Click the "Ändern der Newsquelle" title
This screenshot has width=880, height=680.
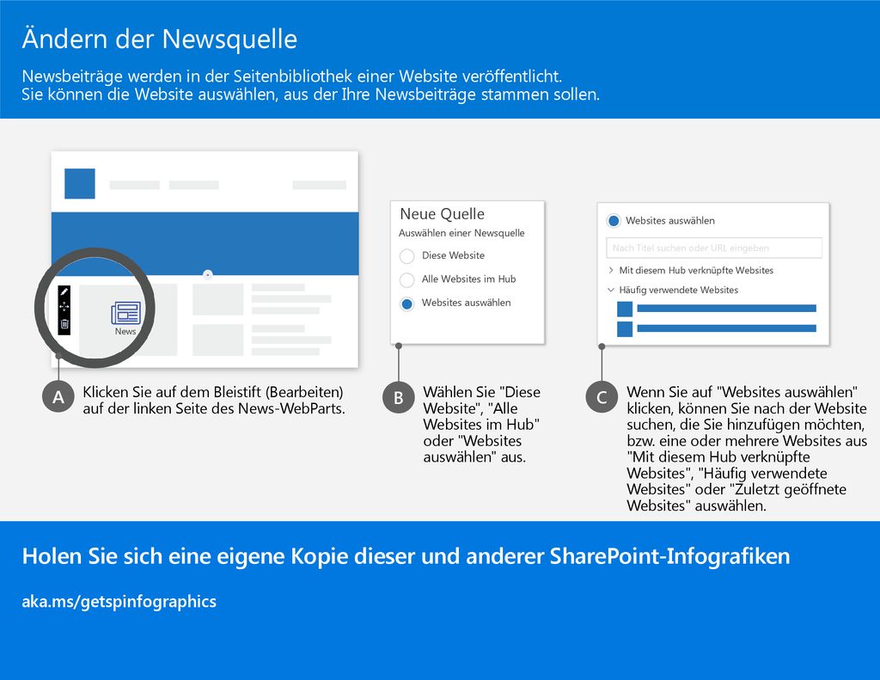(159, 40)
